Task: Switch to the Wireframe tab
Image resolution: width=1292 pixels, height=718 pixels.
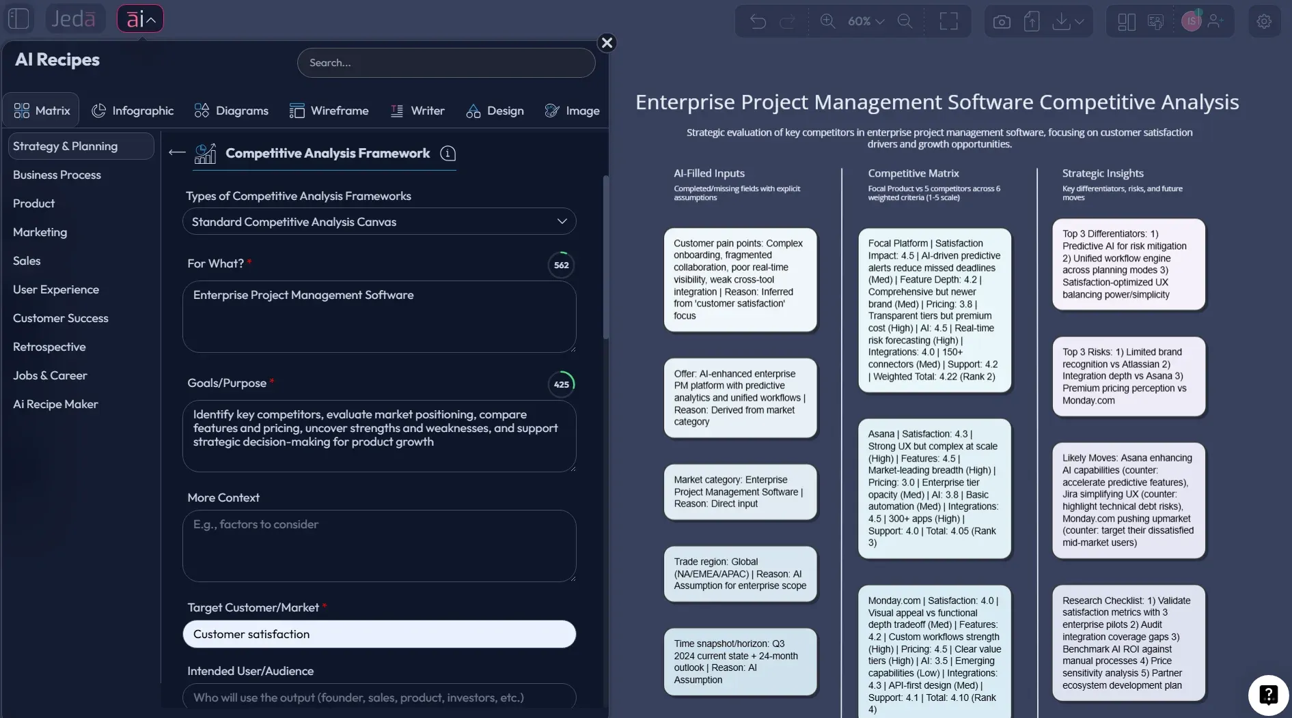Action: click(329, 111)
